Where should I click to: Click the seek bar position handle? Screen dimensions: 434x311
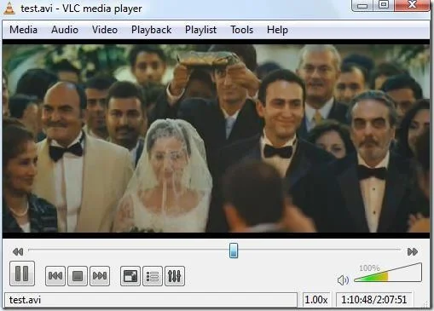coord(234,251)
